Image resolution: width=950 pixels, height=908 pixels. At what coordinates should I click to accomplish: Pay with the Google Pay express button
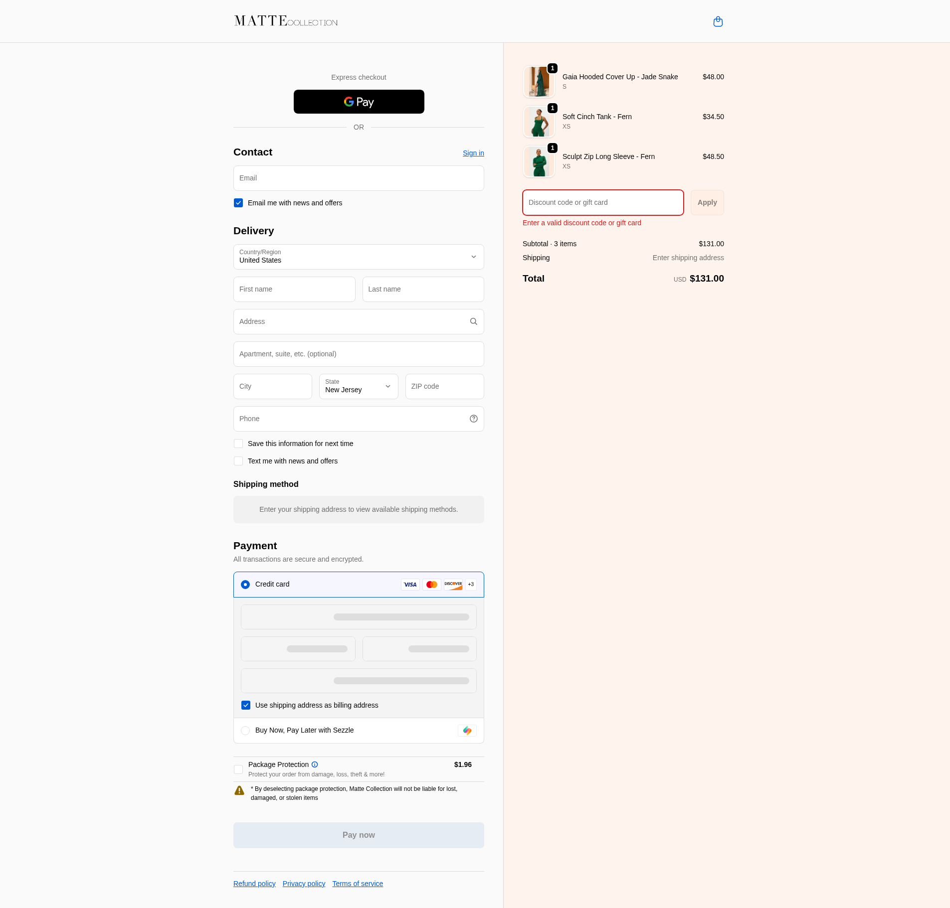(359, 102)
